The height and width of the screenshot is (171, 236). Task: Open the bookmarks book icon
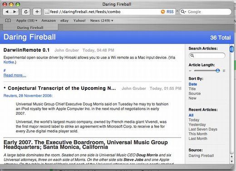[x=8, y=20]
